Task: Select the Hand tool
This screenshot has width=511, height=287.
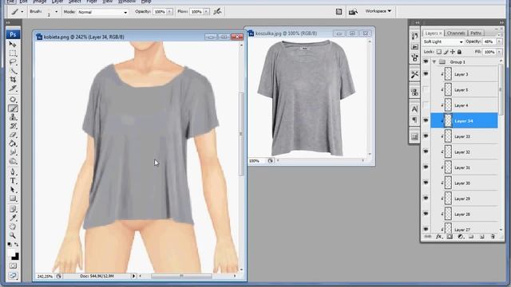Action: (x=13, y=226)
